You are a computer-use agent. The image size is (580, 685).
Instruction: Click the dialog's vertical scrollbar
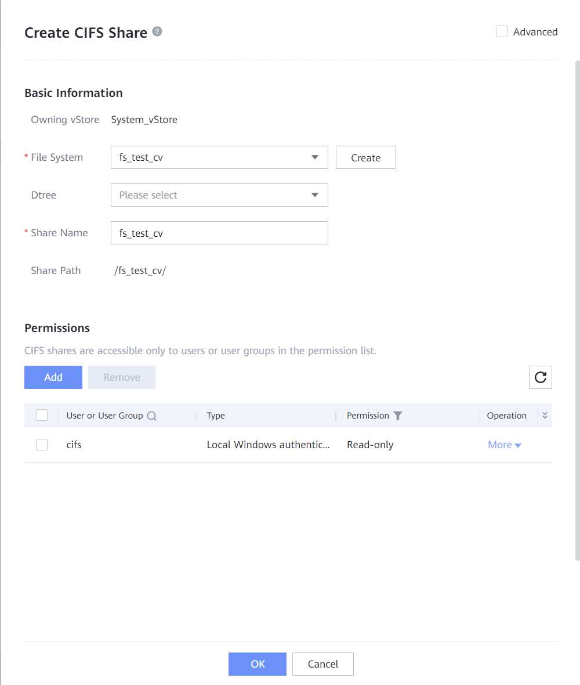click(577, 308)
